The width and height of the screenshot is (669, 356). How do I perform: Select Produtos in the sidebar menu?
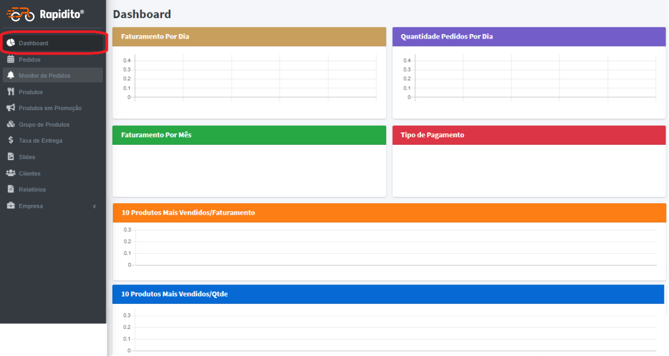[53, 92]
